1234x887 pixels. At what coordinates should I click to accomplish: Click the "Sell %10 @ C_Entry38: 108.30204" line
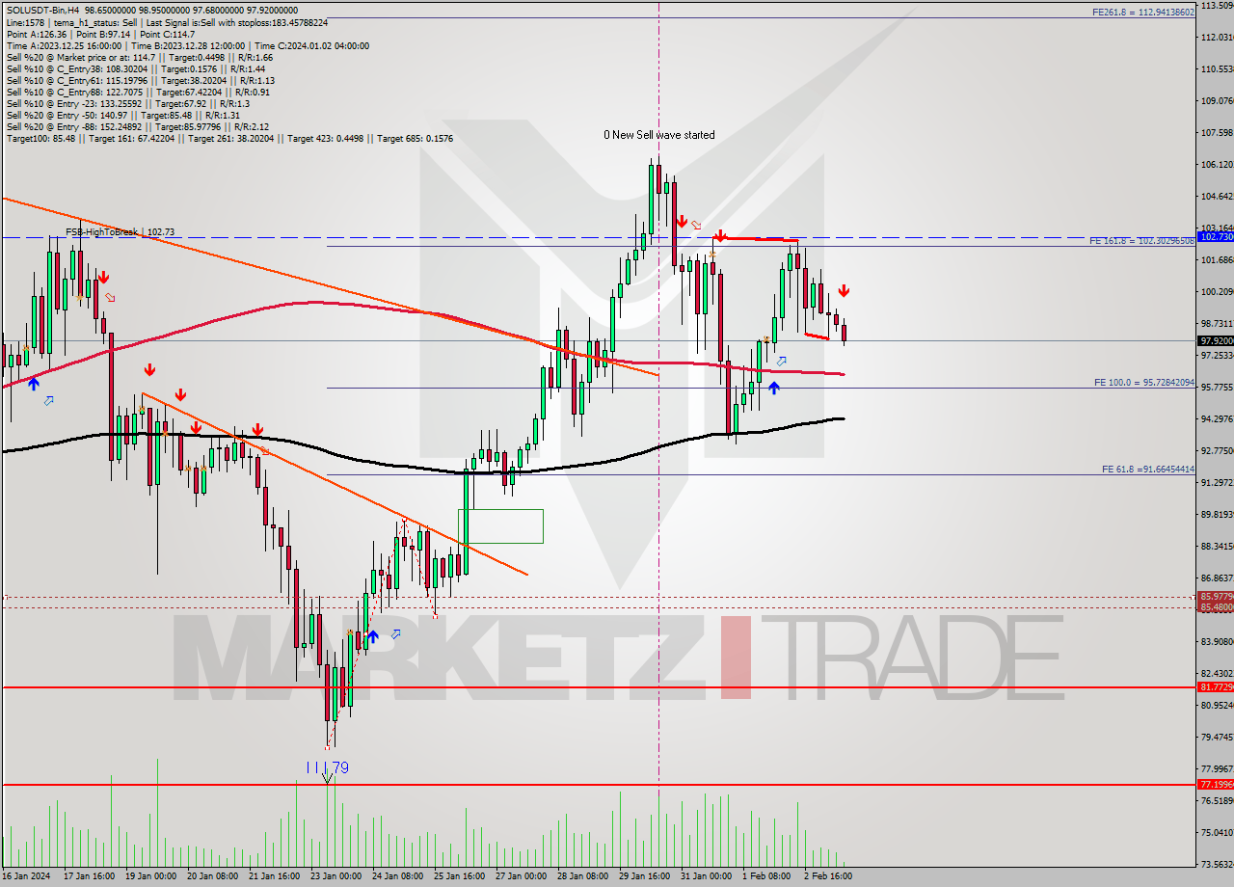(136, 68)
